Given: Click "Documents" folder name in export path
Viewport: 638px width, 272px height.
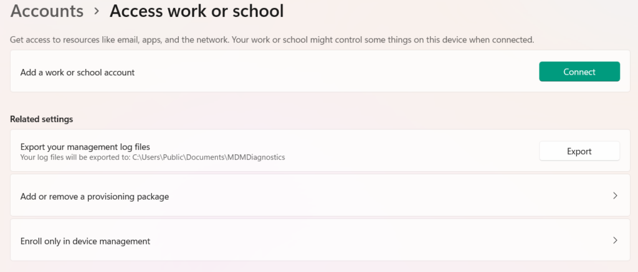Looking at the screenshot, I should point(206,157).
